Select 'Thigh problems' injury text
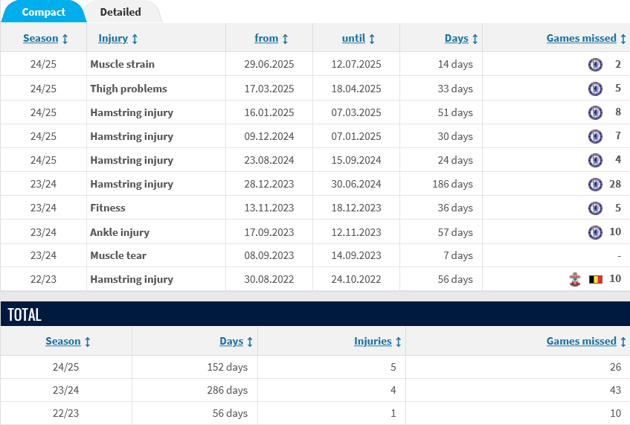This screenshot has width=630, height=425. point(129,89)
